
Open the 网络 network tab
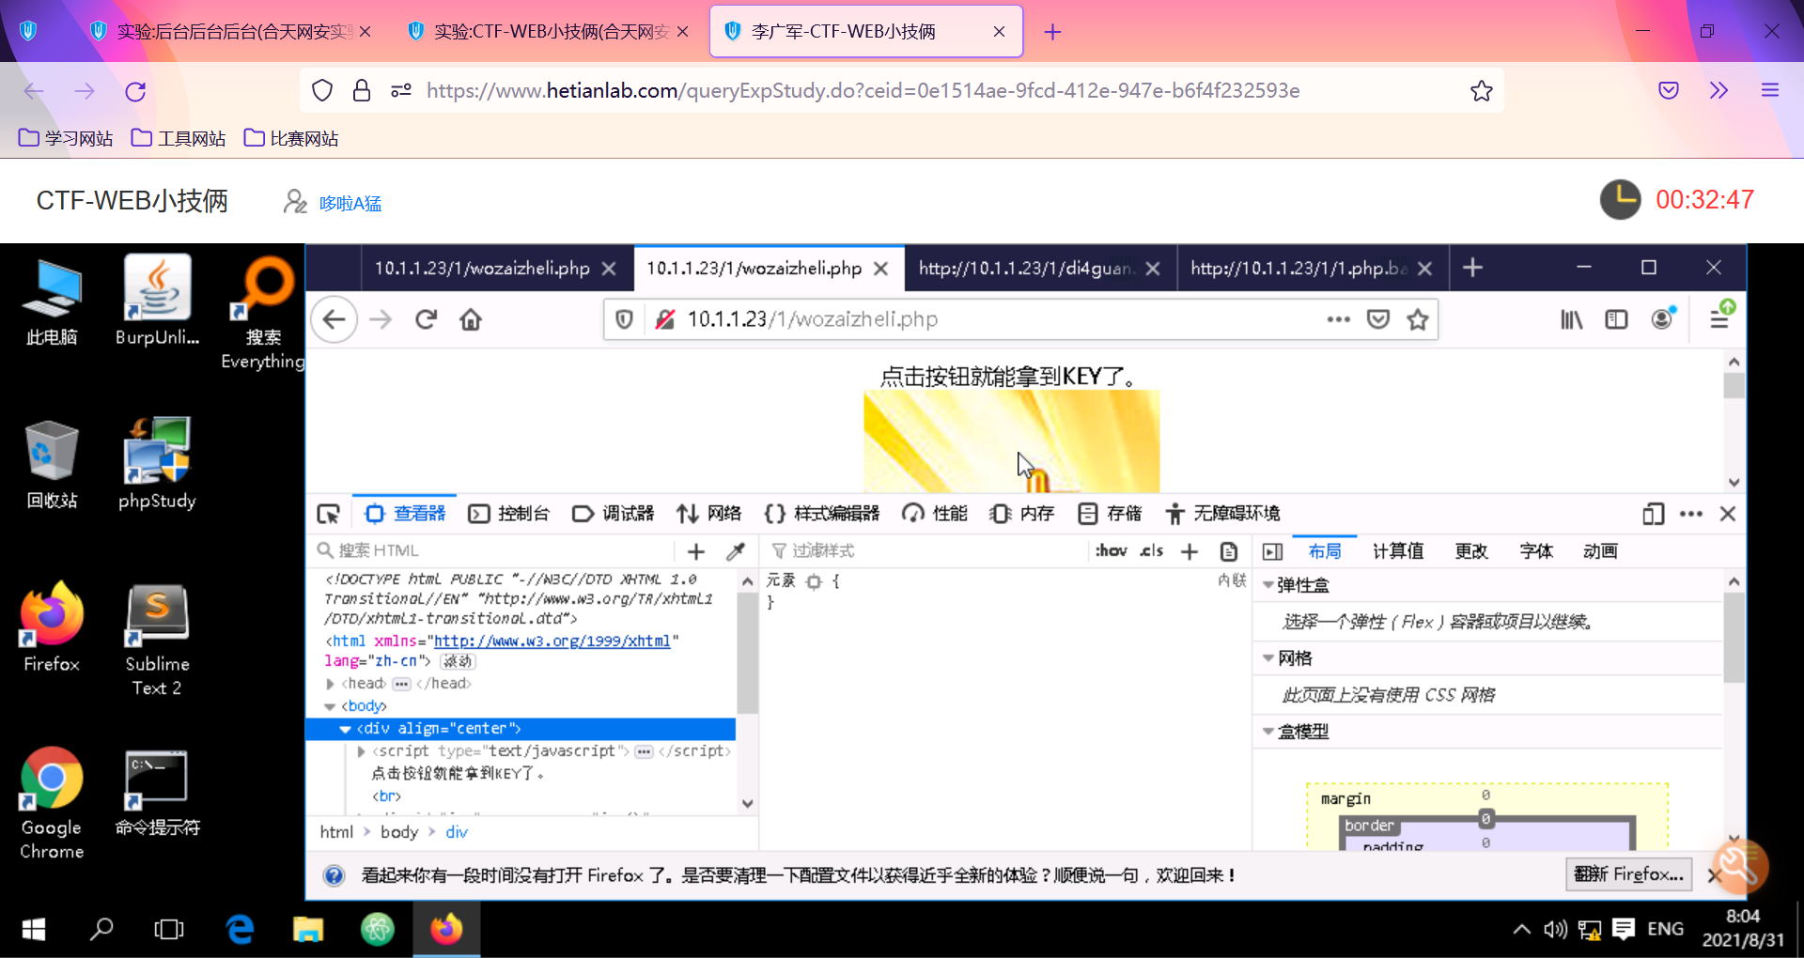[708, 514]
